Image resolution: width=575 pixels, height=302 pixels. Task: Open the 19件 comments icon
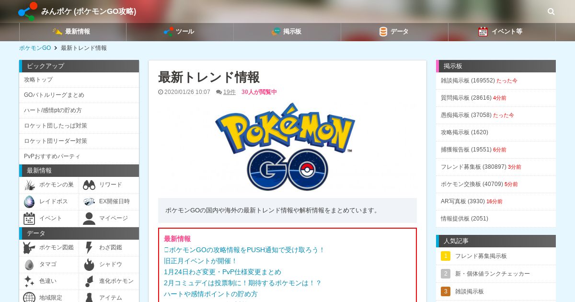click(219, 92)
